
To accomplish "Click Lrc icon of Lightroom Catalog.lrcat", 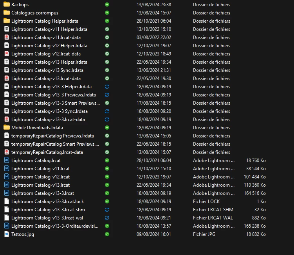I will pyautogui.click(x=7, y=160).
